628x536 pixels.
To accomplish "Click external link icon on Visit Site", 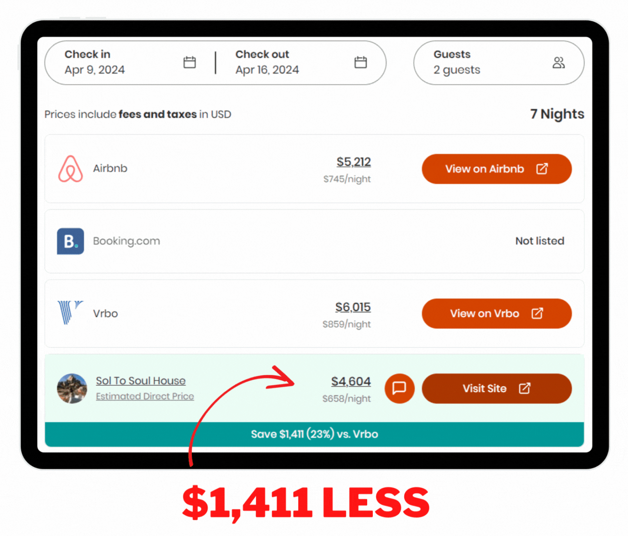I will (525, 388).
